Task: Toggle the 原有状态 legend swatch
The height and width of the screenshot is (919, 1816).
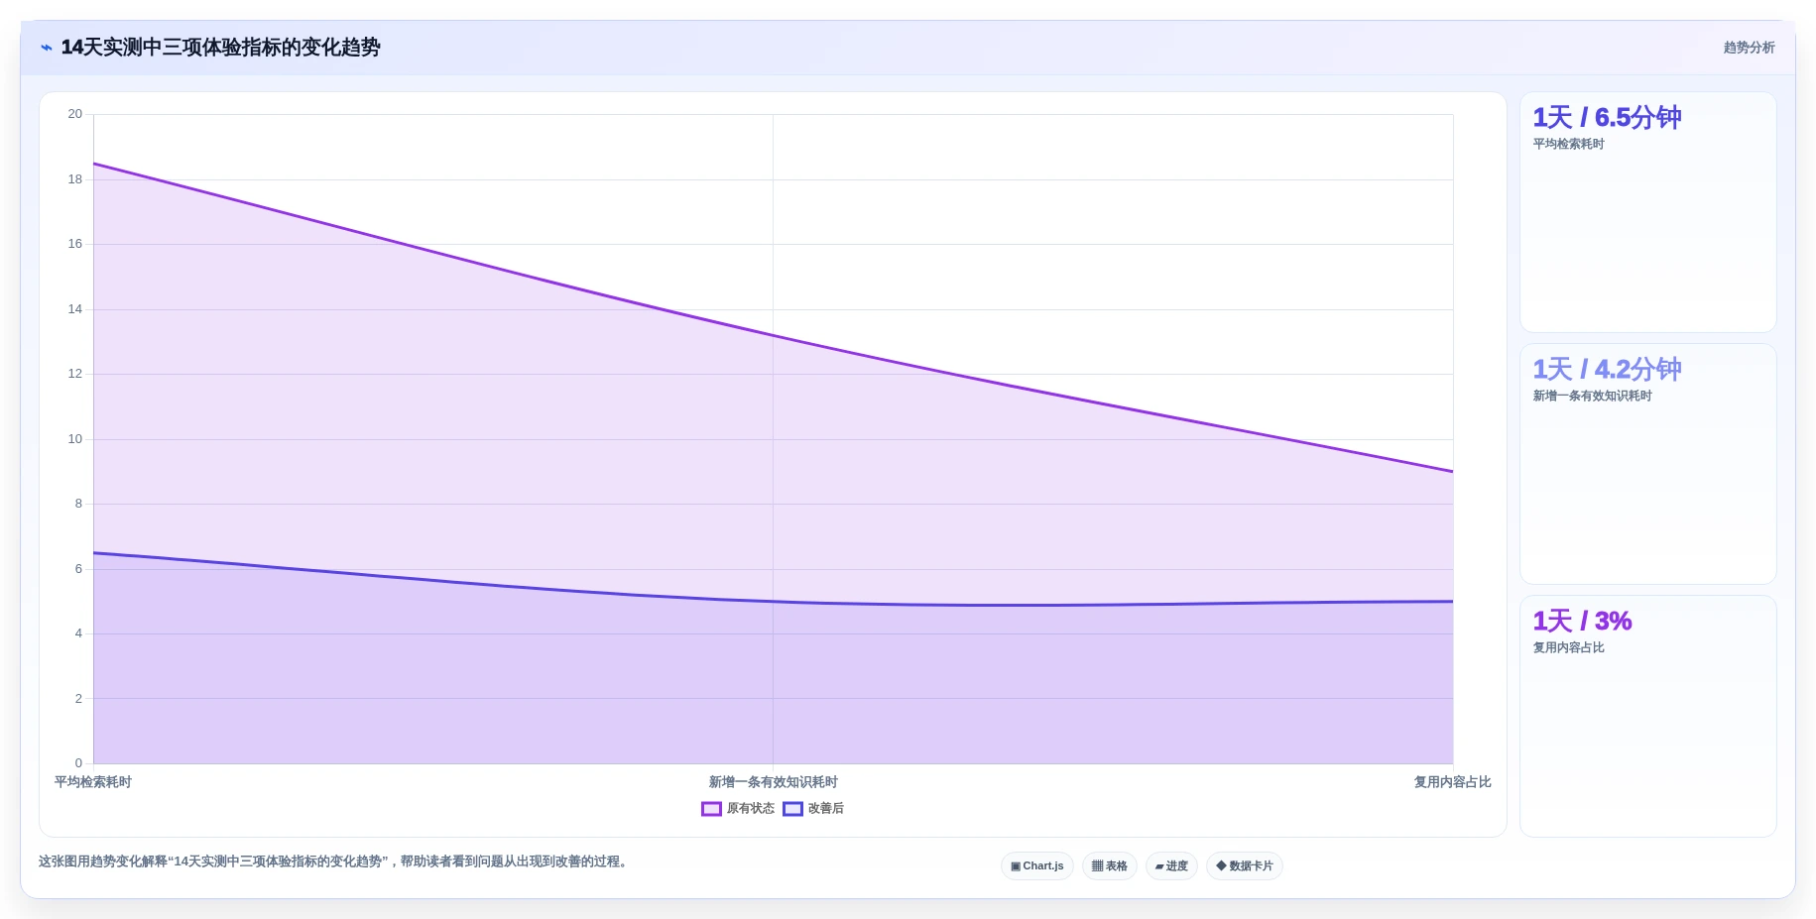Action: tap(711, 809)
